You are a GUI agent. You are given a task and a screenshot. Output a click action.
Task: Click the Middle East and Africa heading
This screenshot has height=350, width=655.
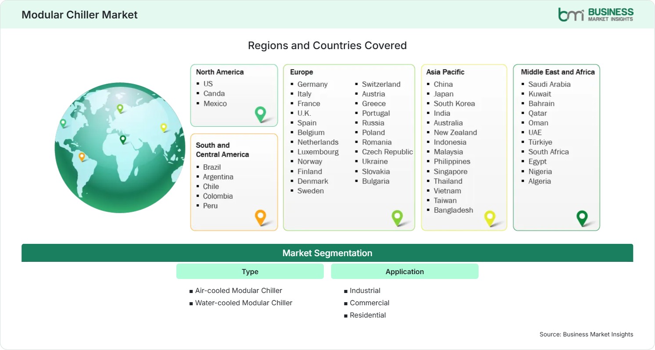(x=558, y=72)
